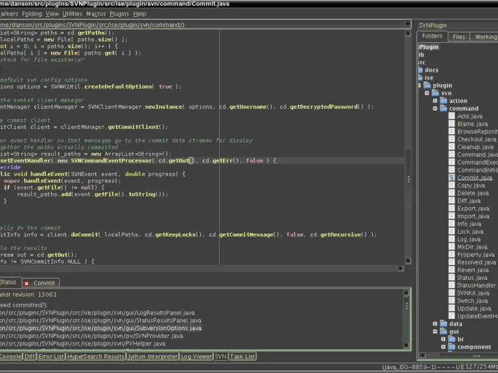The height and width of the screenshot is (373, 498).
Task: Select Status.java in the tree
Action: [x=472, y=277]
